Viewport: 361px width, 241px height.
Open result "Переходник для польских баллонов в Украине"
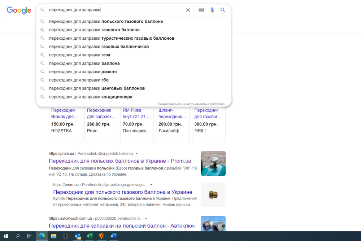click(x=121, y=160)
